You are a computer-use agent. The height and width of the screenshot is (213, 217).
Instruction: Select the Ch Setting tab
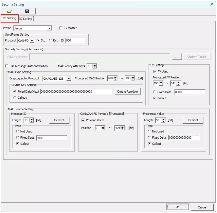(x=9, y=18)
